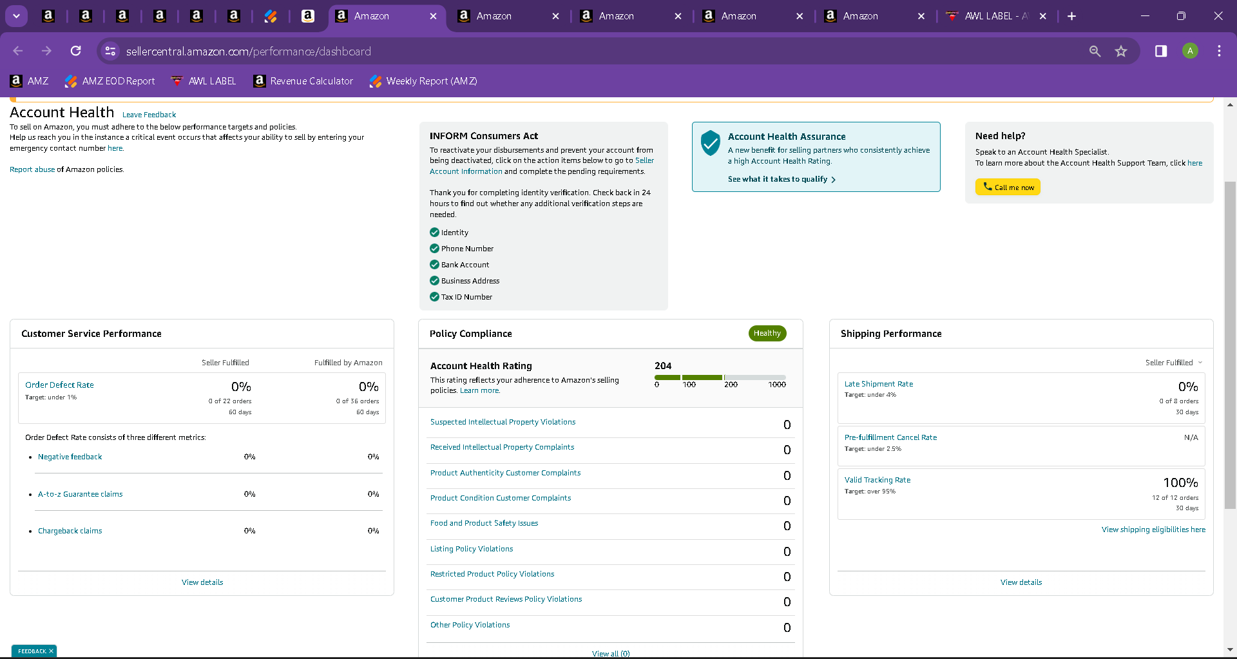Click the Account Health Assurance shield icon
This screenshot has height=659, width=1237.
click(710, 143)
